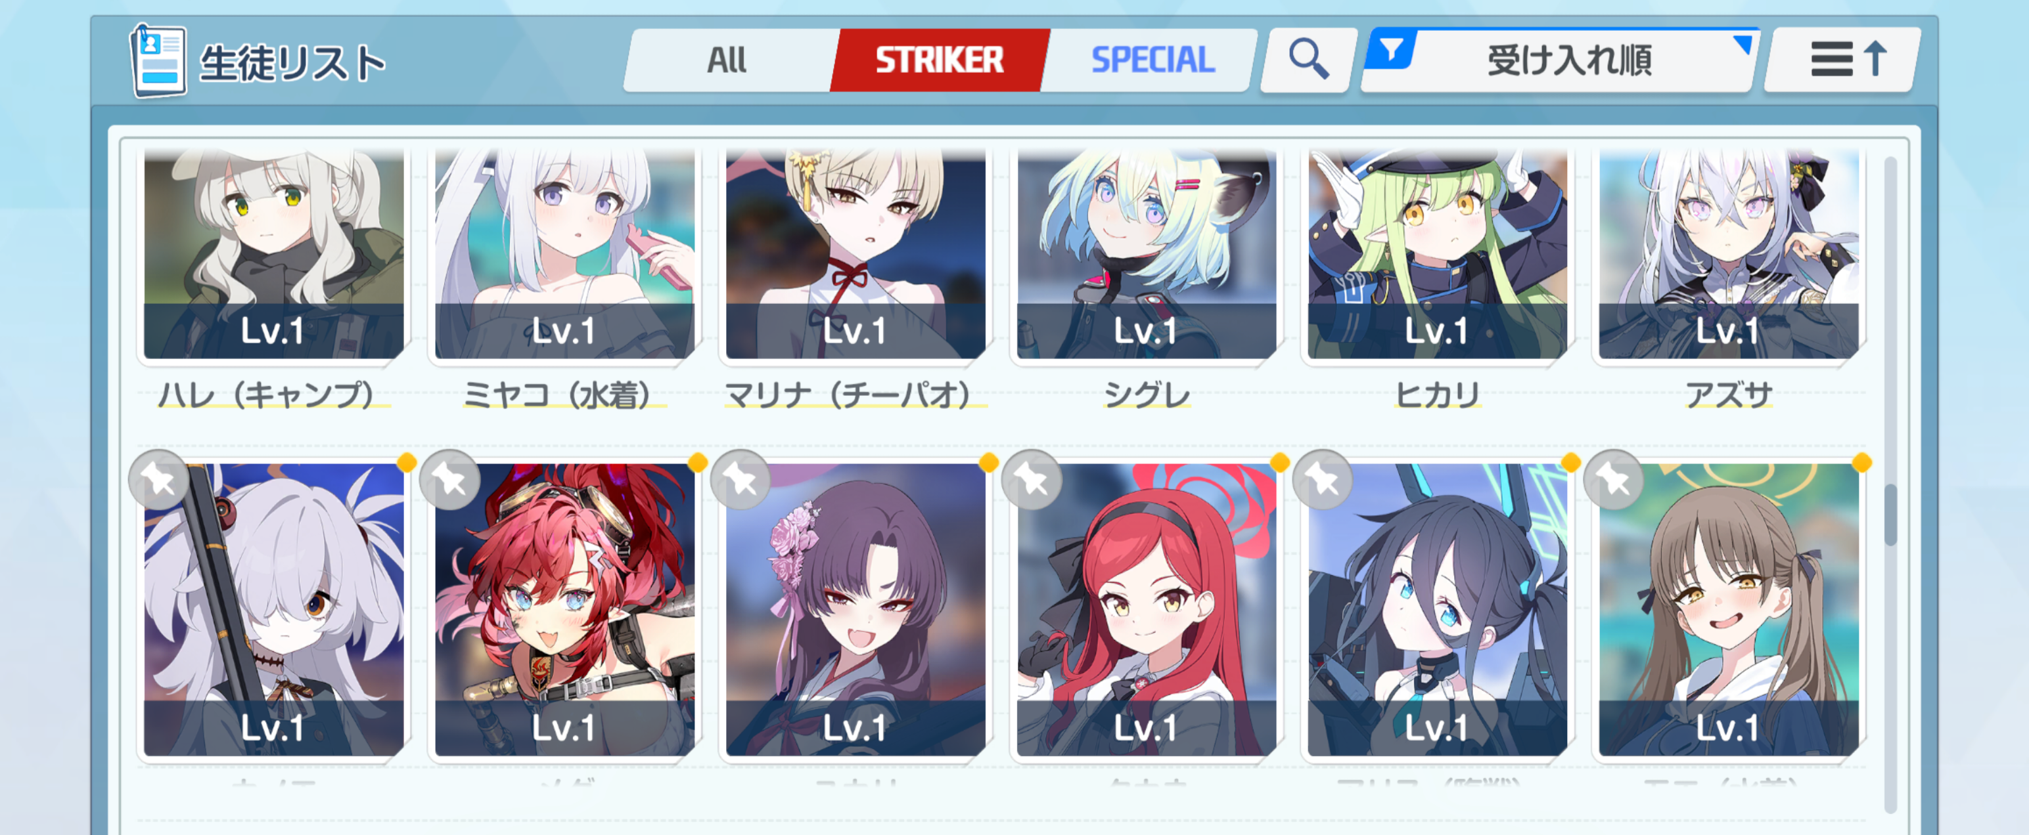Toggle pin on the white-haired rifle student
2029x835 pixels.
coord(158,479)
